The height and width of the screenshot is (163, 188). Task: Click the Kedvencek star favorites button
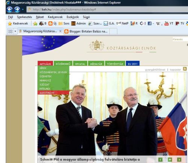[18, 23]
